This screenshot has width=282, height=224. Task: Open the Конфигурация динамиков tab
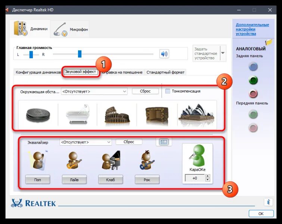coord(38,72)
